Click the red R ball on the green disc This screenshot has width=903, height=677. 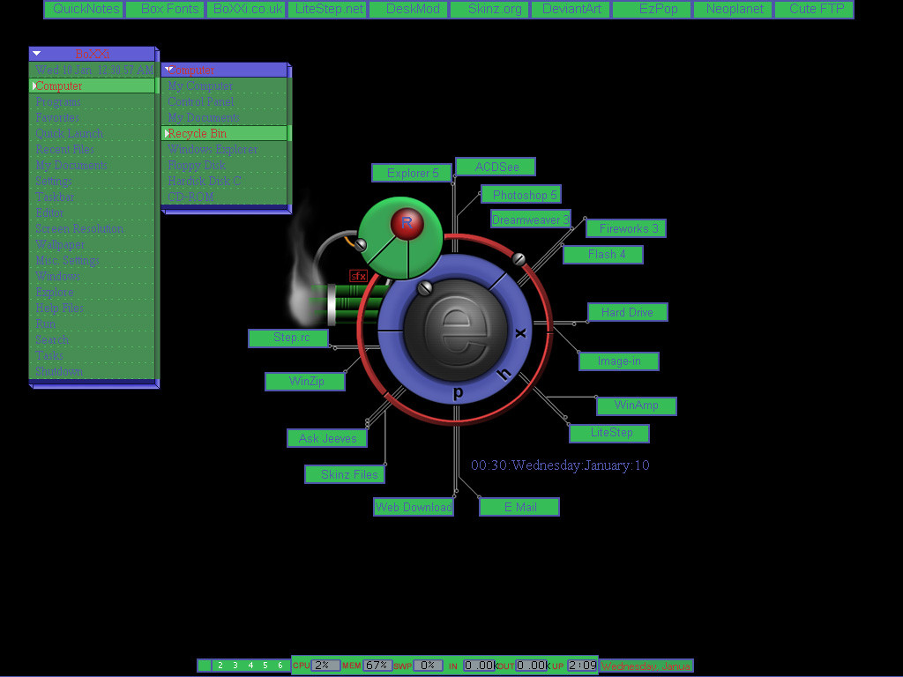407,224
